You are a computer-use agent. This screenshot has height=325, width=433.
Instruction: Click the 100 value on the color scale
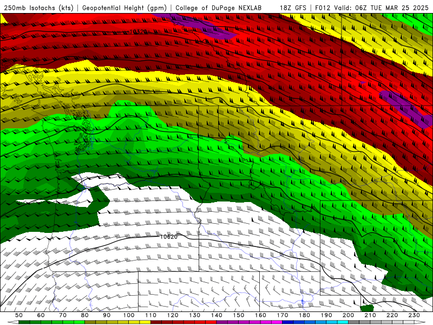pyautogui.click(x=129, y=315)
